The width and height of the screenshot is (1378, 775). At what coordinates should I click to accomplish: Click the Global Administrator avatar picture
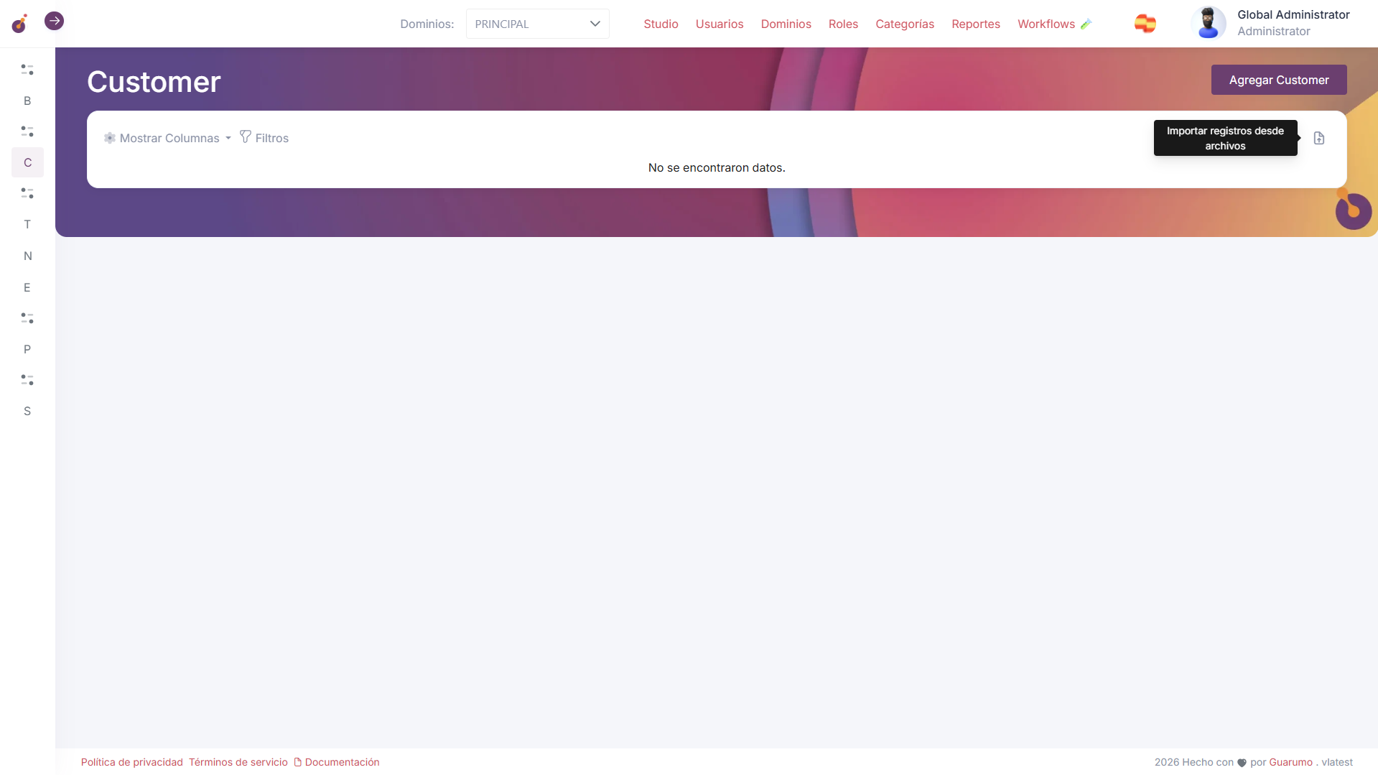[x=1208, y=23]
